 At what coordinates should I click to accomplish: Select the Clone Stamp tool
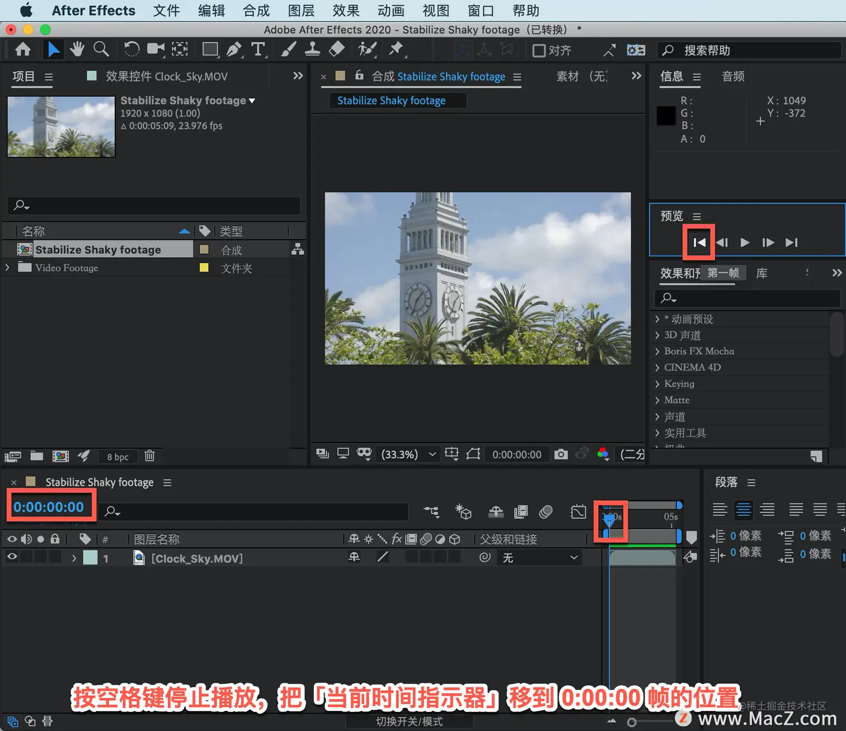click(312, 50)
